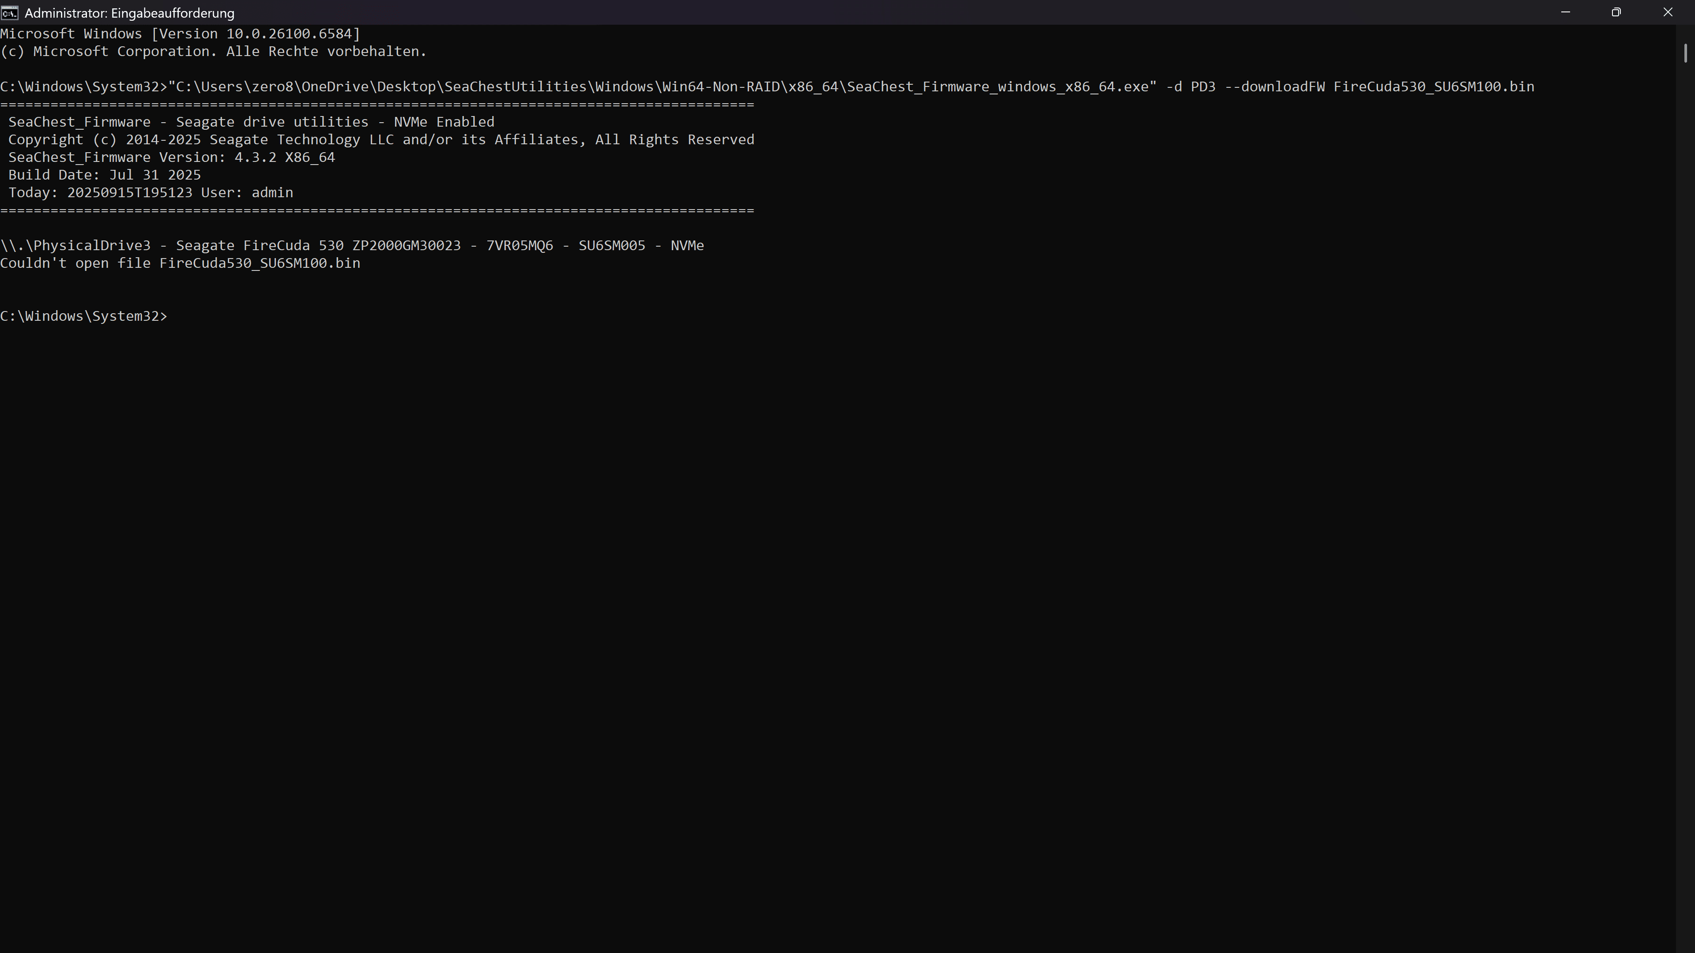This screenshot has height=953, width=1695.
Task: Click the current C:\Windows\System32> prompt line
Action: pos(83,316)
